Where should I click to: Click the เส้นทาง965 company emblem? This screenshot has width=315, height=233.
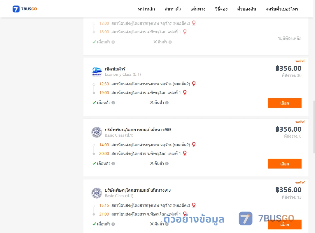click(x=97, y=132)
